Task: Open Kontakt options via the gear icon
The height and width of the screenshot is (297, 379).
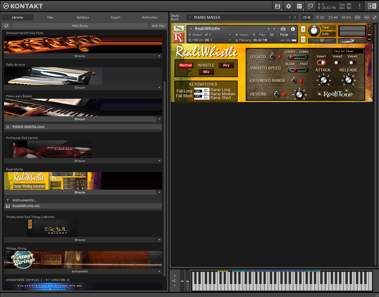Action: coord(288,6)
